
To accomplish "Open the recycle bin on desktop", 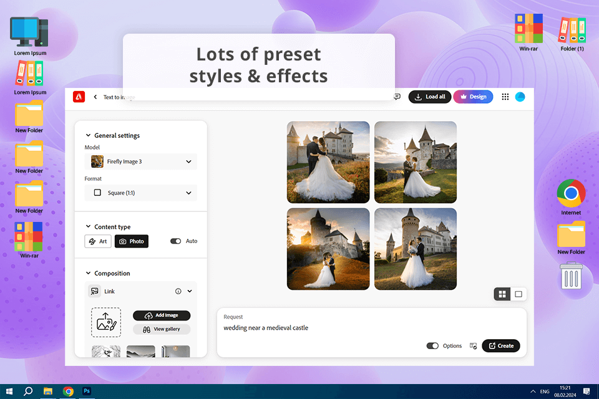I will 571,276.
